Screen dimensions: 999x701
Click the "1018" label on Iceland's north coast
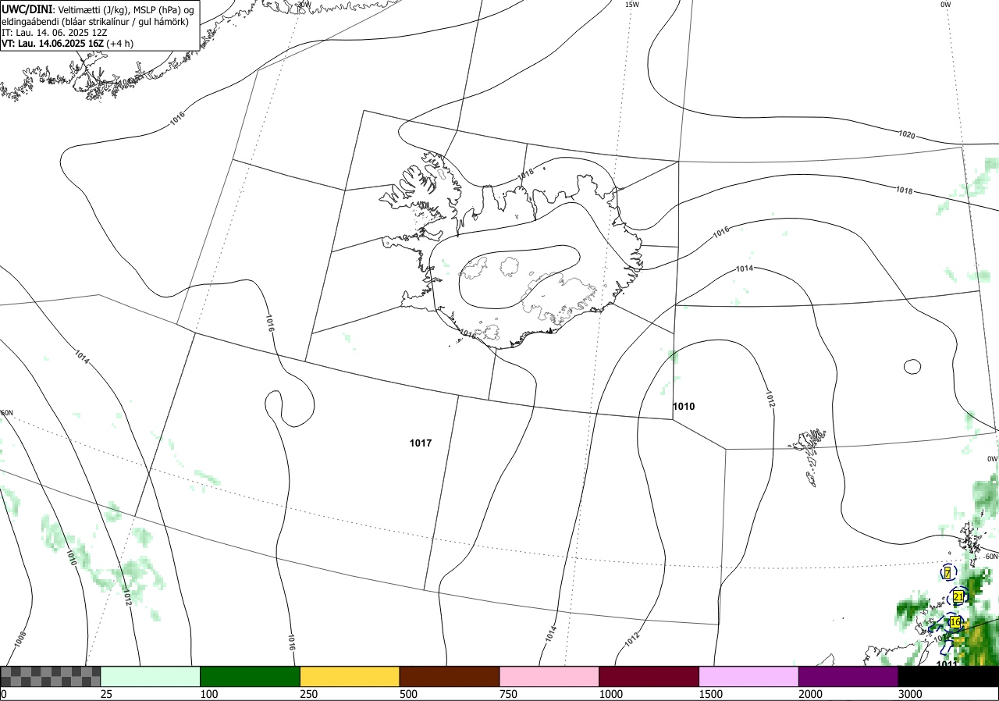point(525,173)
